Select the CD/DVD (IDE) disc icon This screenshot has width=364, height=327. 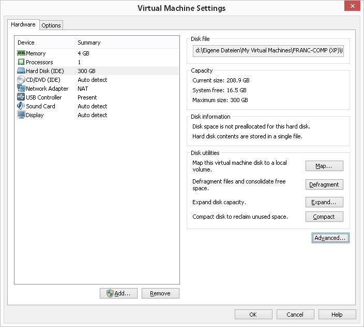21,80
